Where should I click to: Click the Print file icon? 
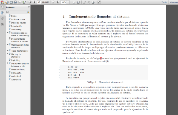click(x=15, y=2)
